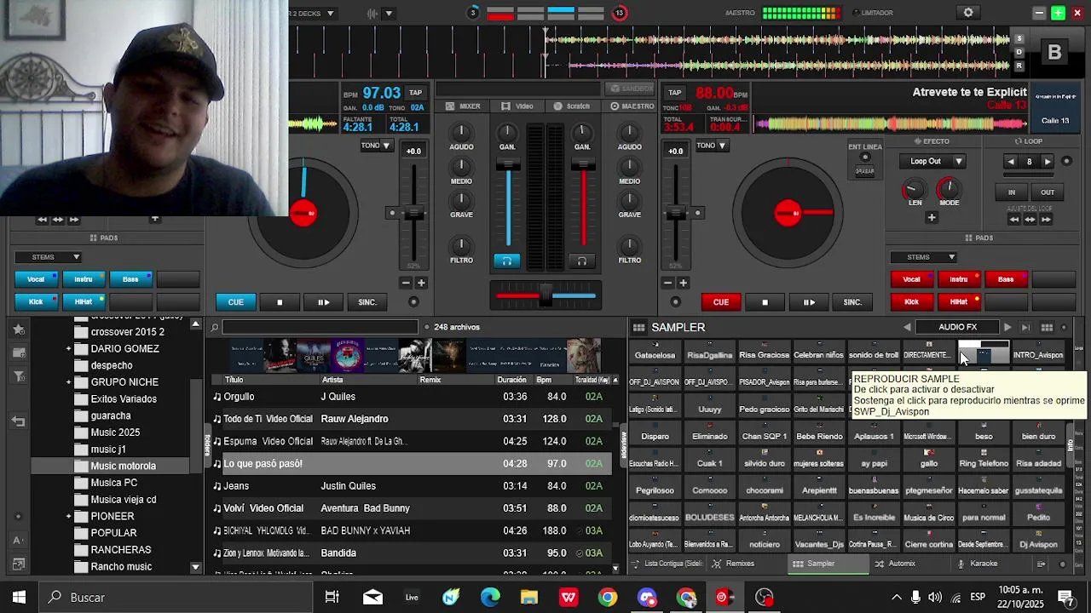Play/pause the right deck
The height and width of the screenshot is (613, 1091).
click(808, 302)
